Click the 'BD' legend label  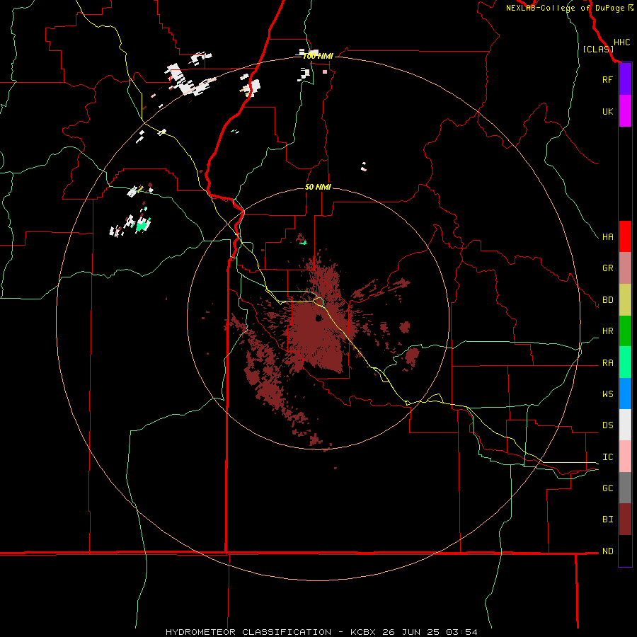pos(607,300)
